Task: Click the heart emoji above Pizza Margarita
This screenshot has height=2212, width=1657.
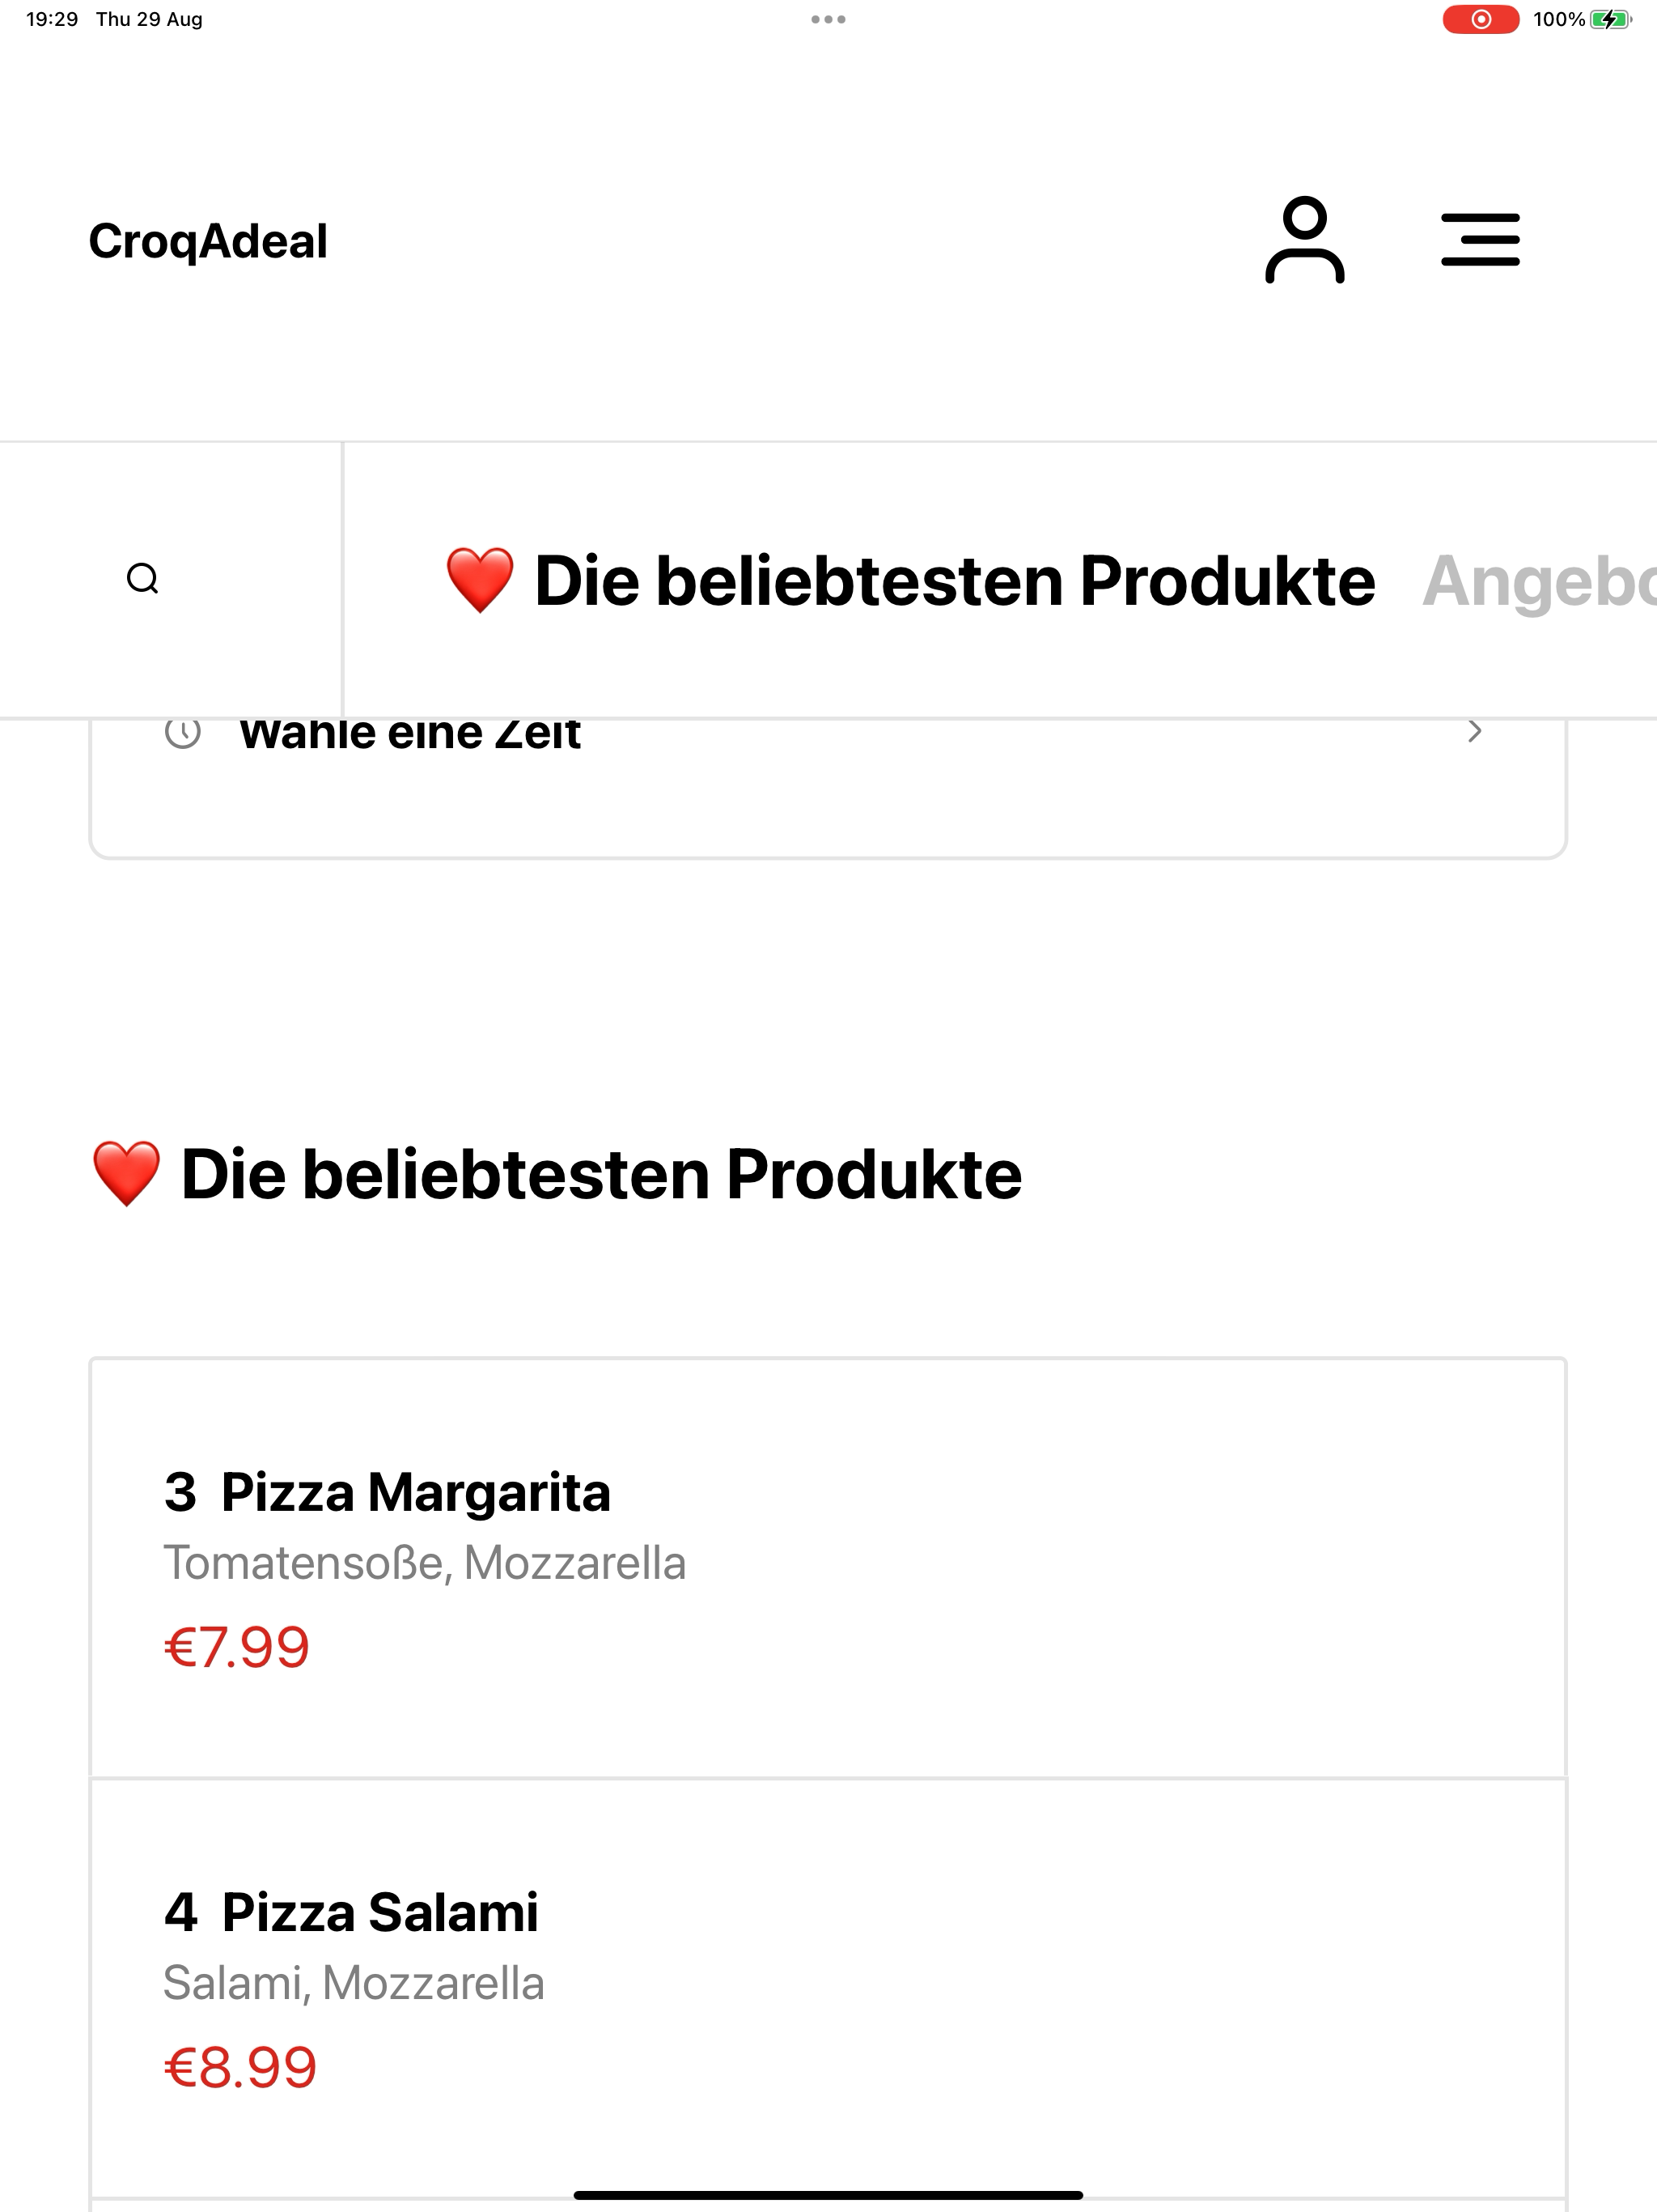Action: (126, 1173)
